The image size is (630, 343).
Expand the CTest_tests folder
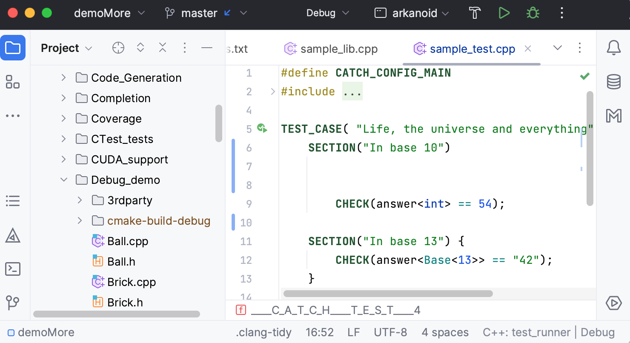[x=63, y=139]
